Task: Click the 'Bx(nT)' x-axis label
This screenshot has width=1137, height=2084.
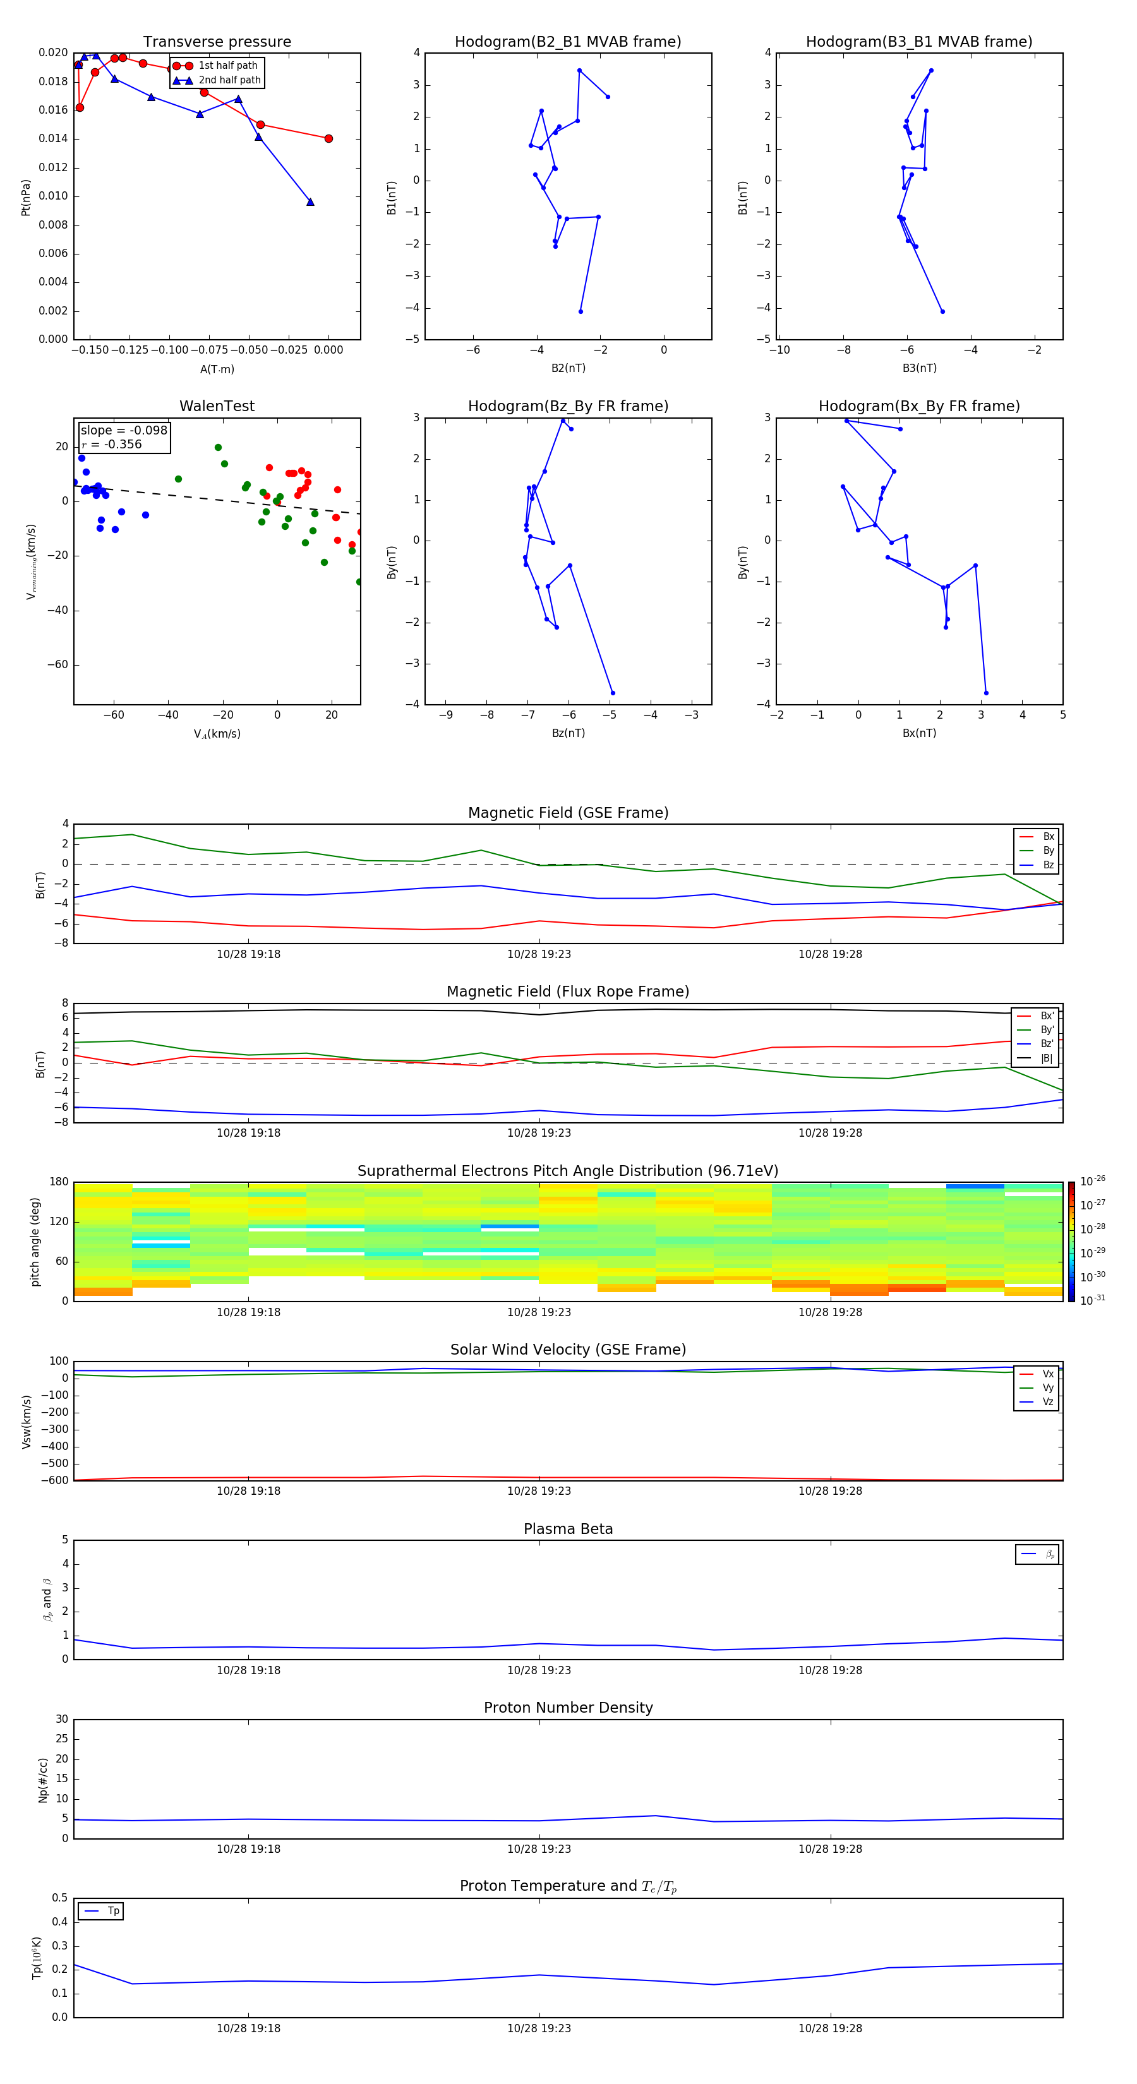Action: (919, 733)
